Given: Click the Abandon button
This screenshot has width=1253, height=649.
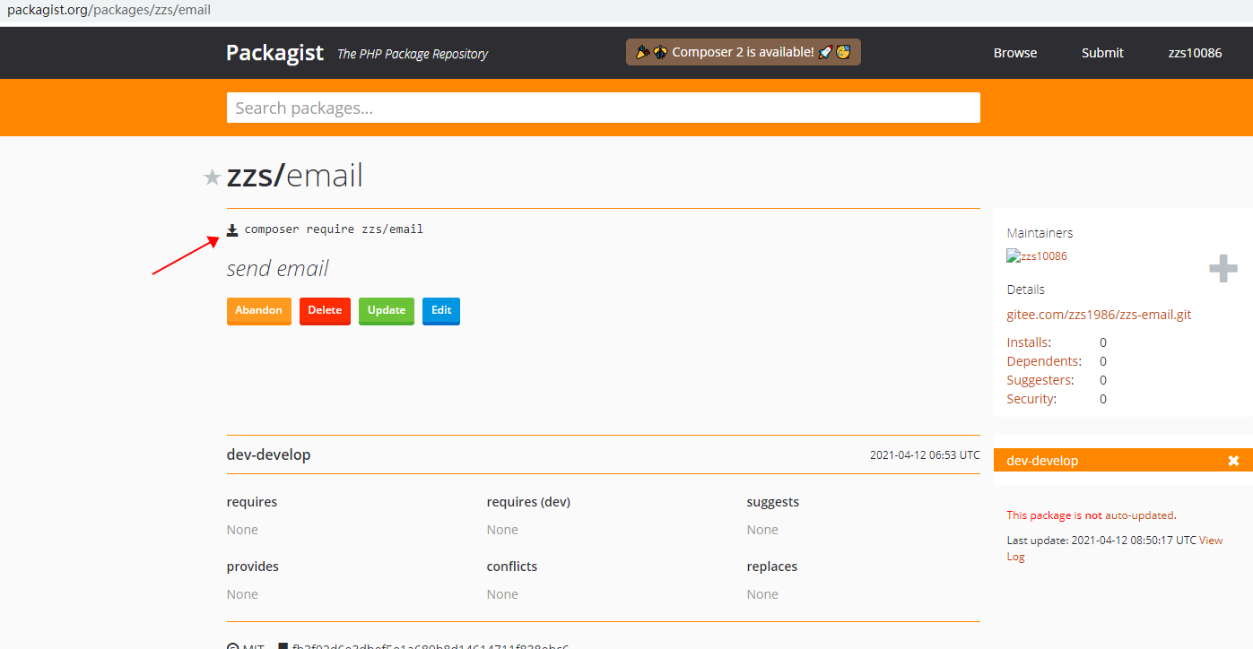Looking at the screenshot, I should [x=259, y=310].
